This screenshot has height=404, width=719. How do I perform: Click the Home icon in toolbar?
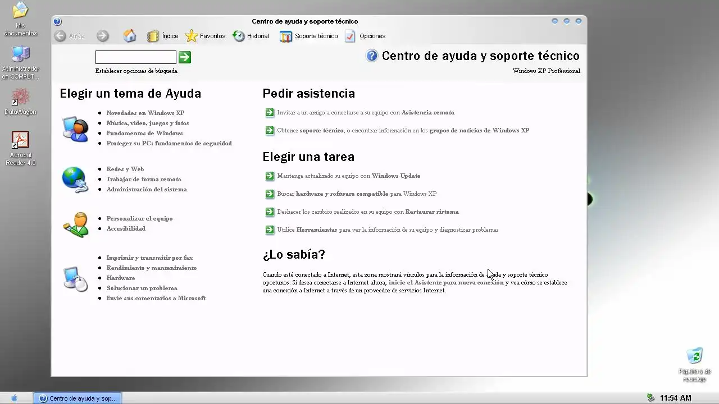tap(130, 36)
